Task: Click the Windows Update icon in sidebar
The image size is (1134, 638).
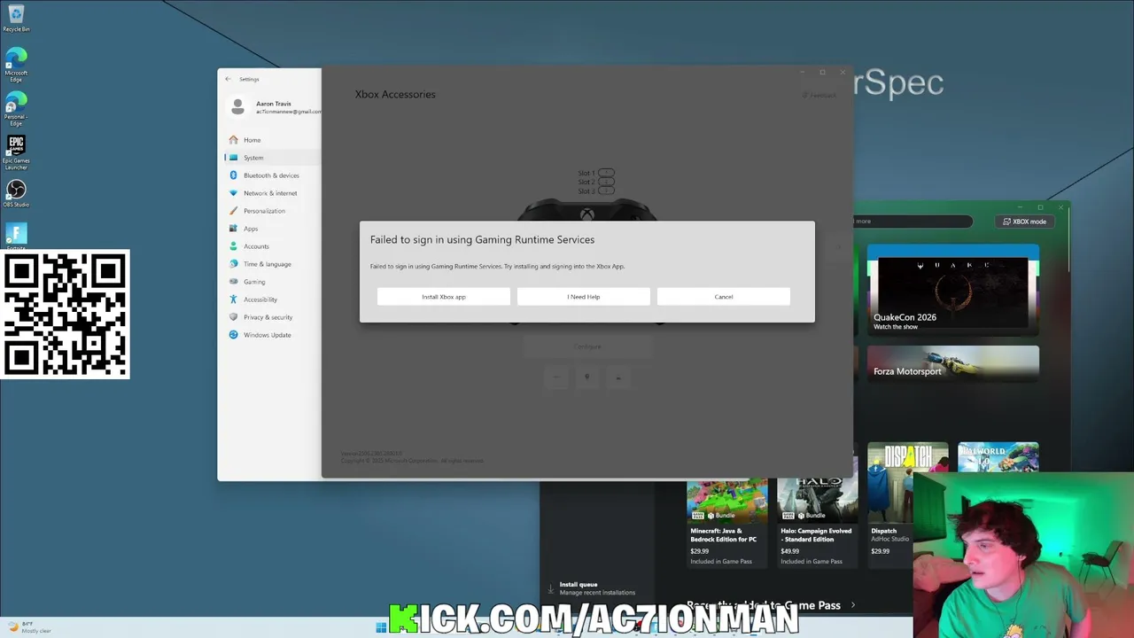Action: coord(234,335)
